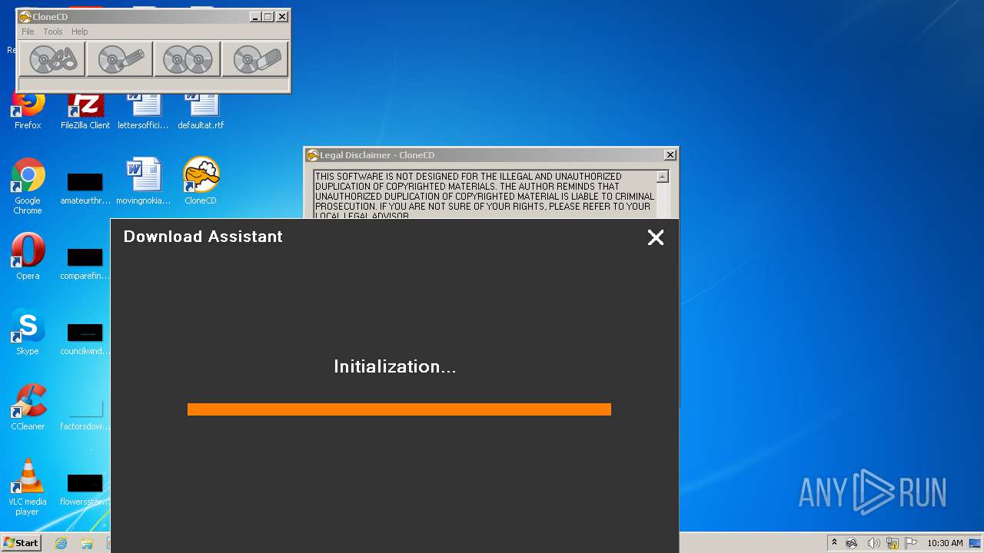984x553 pixels.
Task: Select the CCleaner desktop shortcut
Action: click(28, 407)
